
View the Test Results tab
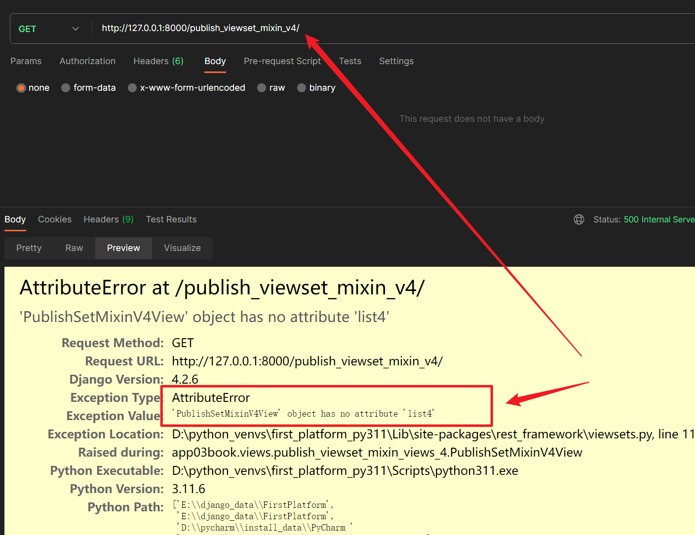(x=171, y=219)
